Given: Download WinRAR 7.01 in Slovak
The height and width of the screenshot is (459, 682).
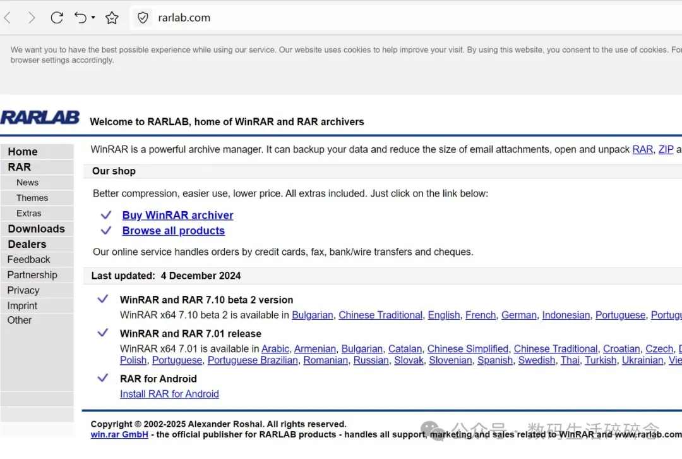Looking at the screenshot, I should [x=409, y=360].
